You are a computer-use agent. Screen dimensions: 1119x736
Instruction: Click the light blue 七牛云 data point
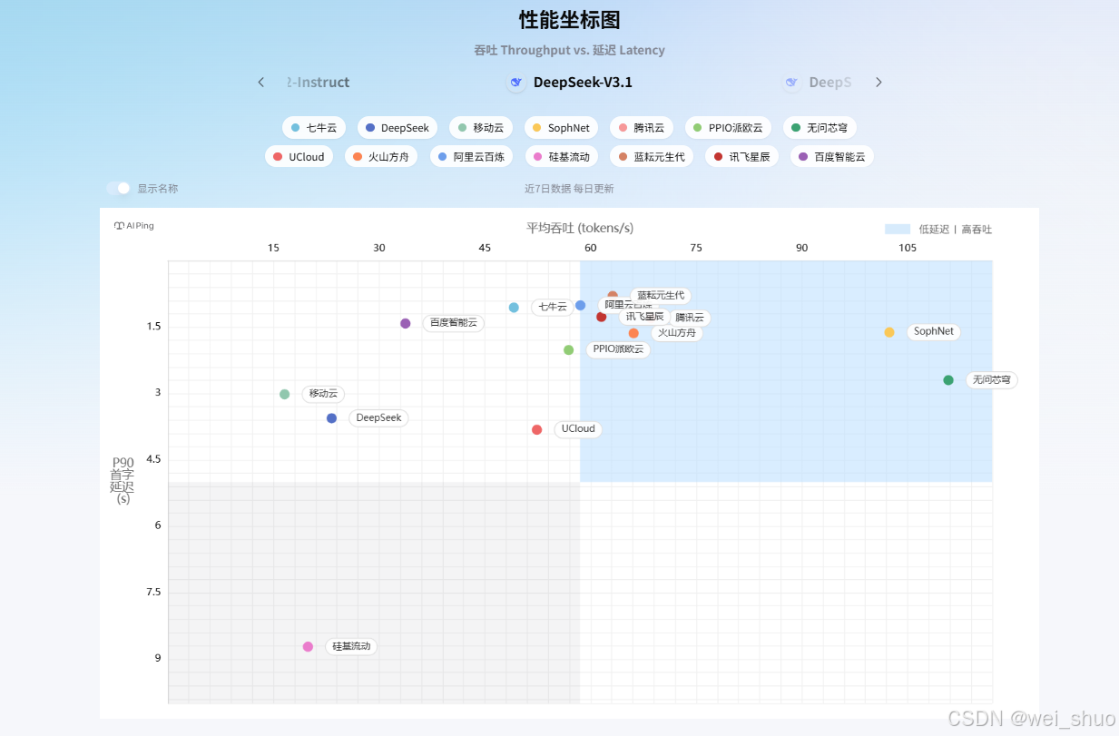514,308
